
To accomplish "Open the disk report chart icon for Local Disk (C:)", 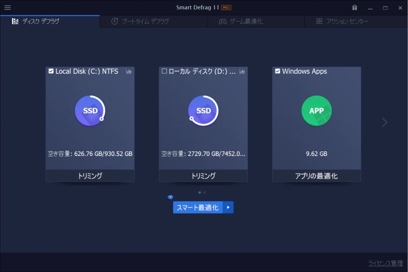I will click(129, 71).
